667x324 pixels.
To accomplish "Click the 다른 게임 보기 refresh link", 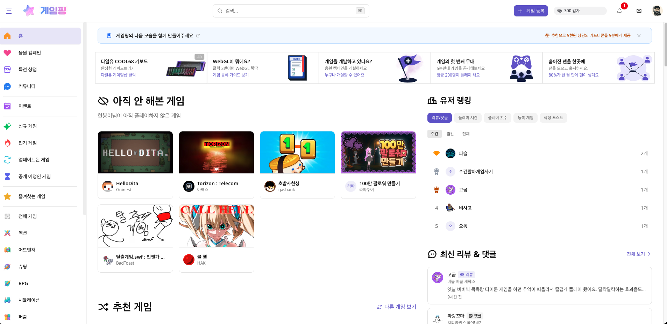I will 397,307.
